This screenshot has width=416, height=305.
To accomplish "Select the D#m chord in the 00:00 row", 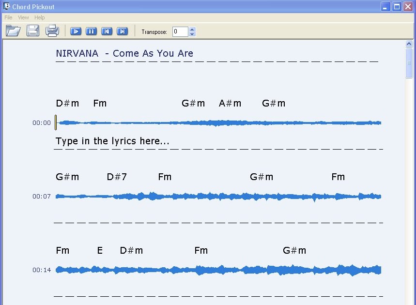I will 67,103.
